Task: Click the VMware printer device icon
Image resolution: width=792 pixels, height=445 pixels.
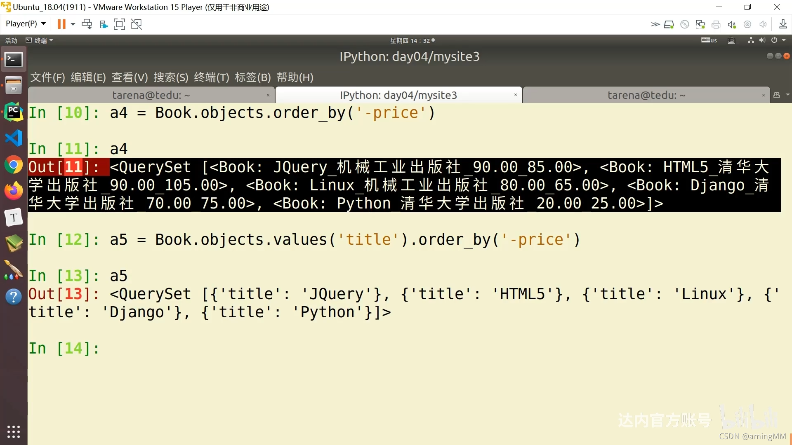Action: [716, 25]
